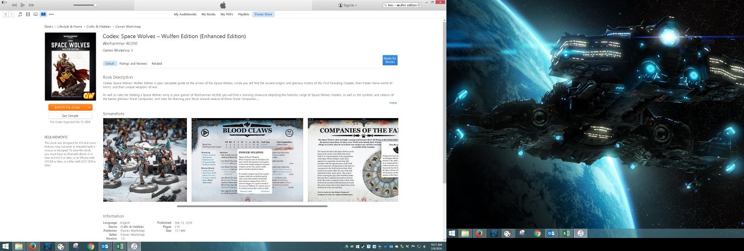Screen dimensions: 744x251
Task: Adjust the iTunes volume slider
Action: coord(85,5)
